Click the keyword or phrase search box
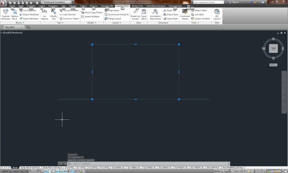The width and height of the screenshot is (288, 173). tap(208, 2)
